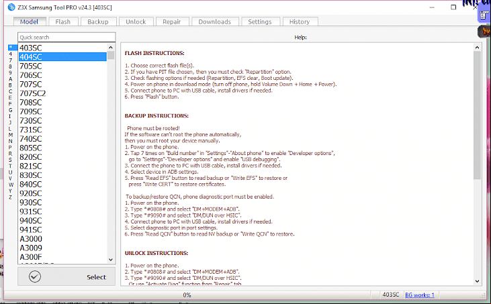Jump to models starting with S
This screenshot has width=491, height=304.
click(10, 160)
